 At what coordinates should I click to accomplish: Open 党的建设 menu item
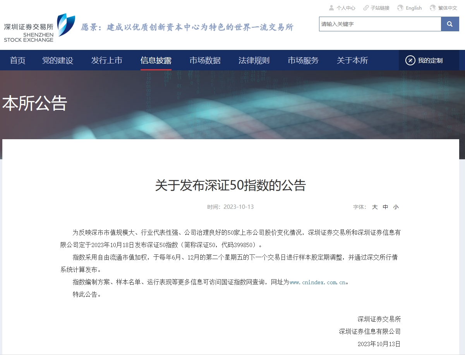(58, 60)
